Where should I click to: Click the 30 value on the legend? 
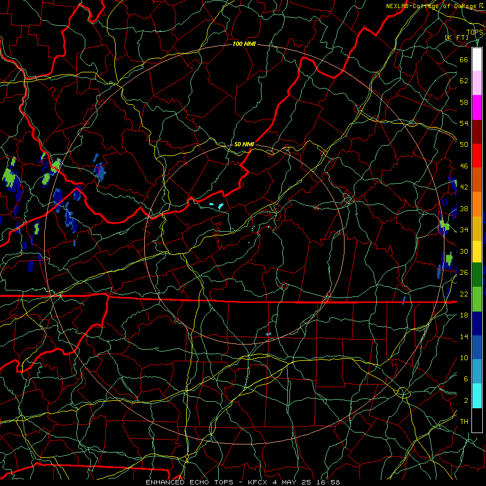click(x=464, y=251)
